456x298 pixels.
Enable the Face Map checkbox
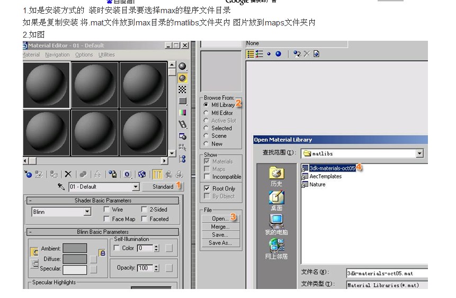(106, 219)
